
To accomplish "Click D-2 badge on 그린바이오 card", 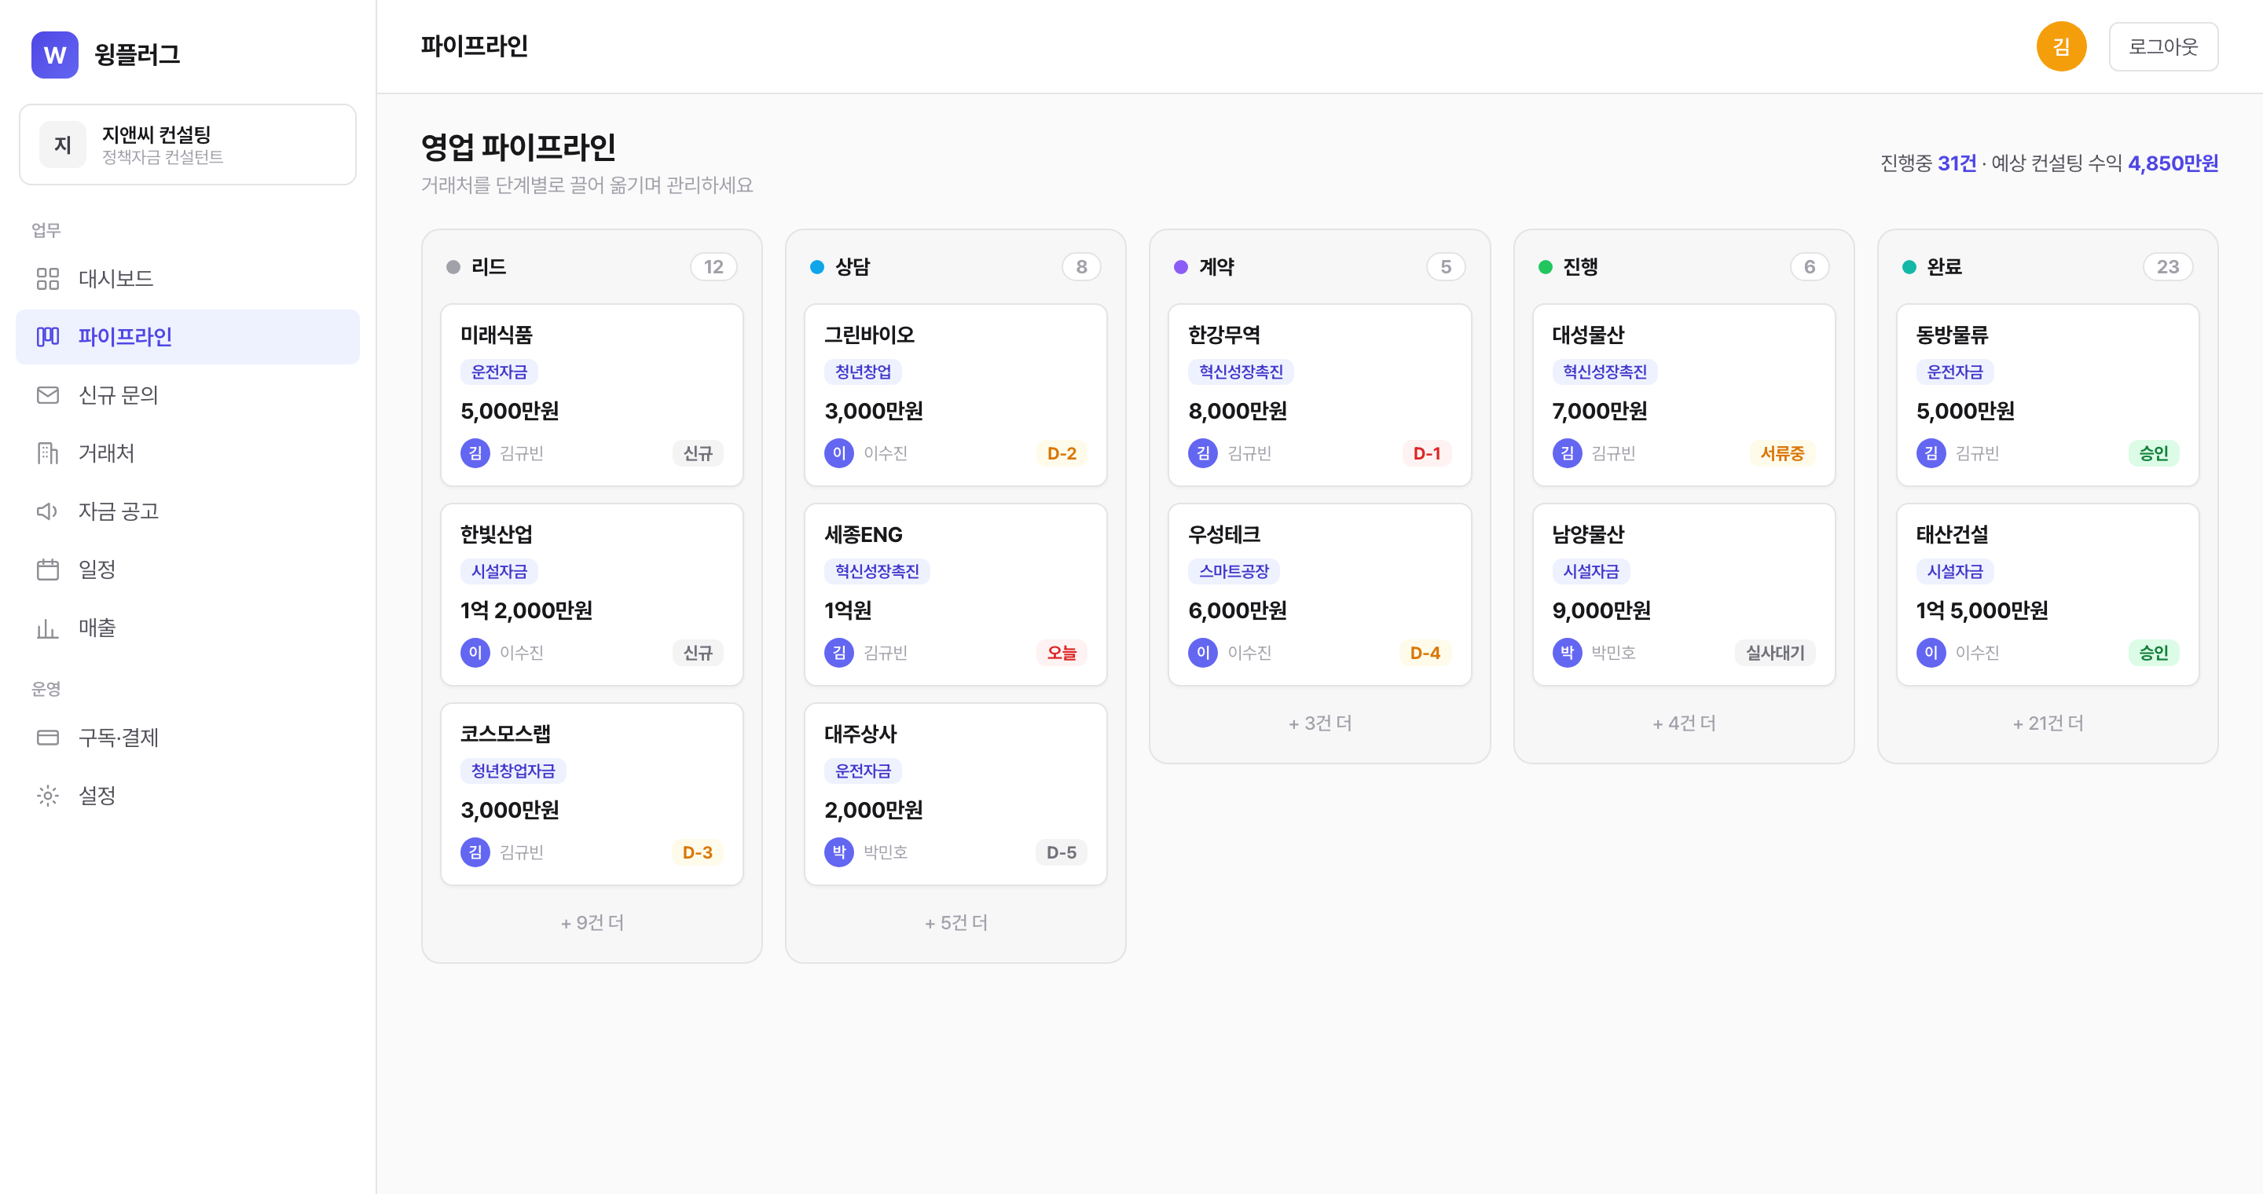I will pos(1062,453).
